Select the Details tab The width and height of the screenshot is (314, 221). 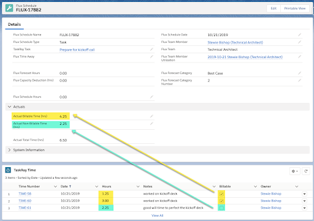click(x=14, y=24)
